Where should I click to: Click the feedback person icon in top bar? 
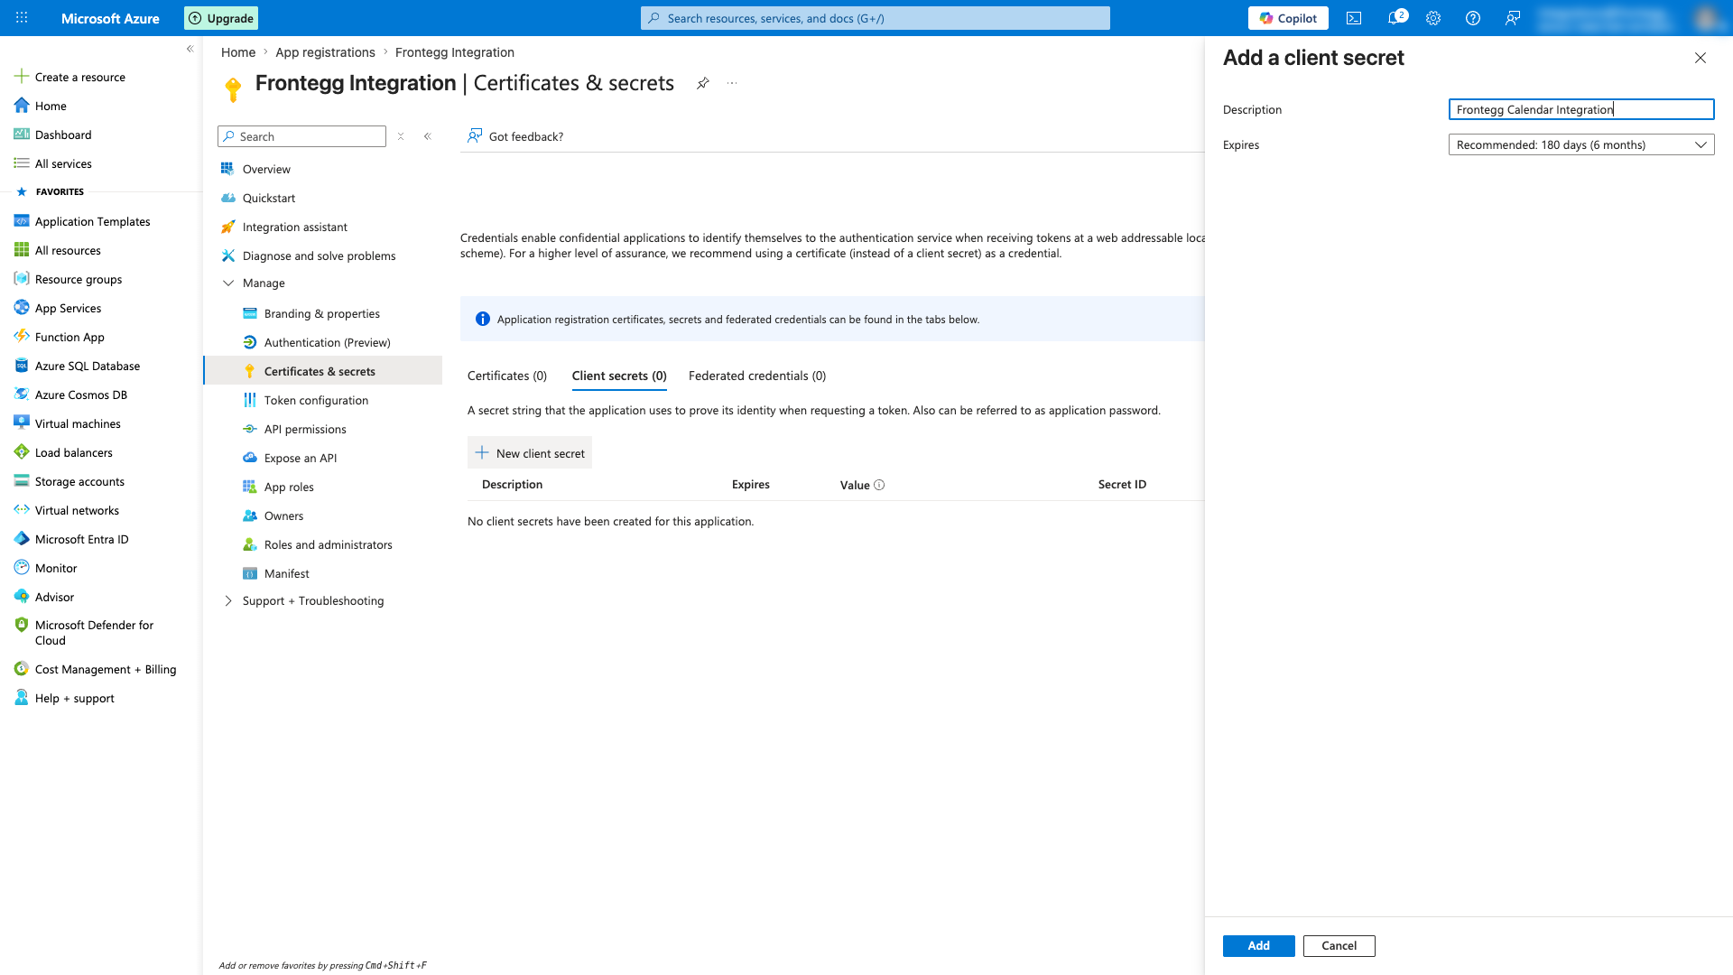pos(1513,18)
